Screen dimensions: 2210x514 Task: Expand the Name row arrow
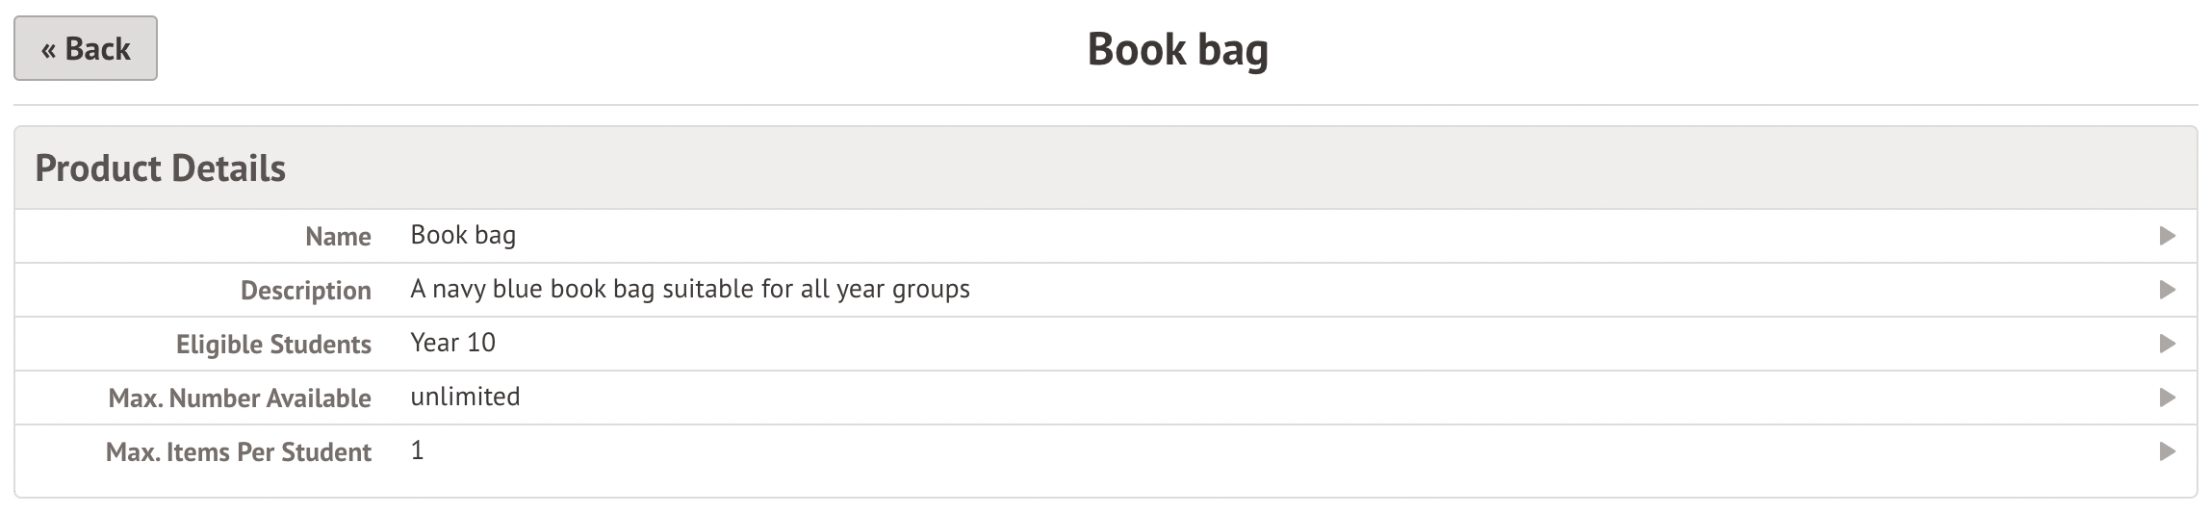[2167, 236]
